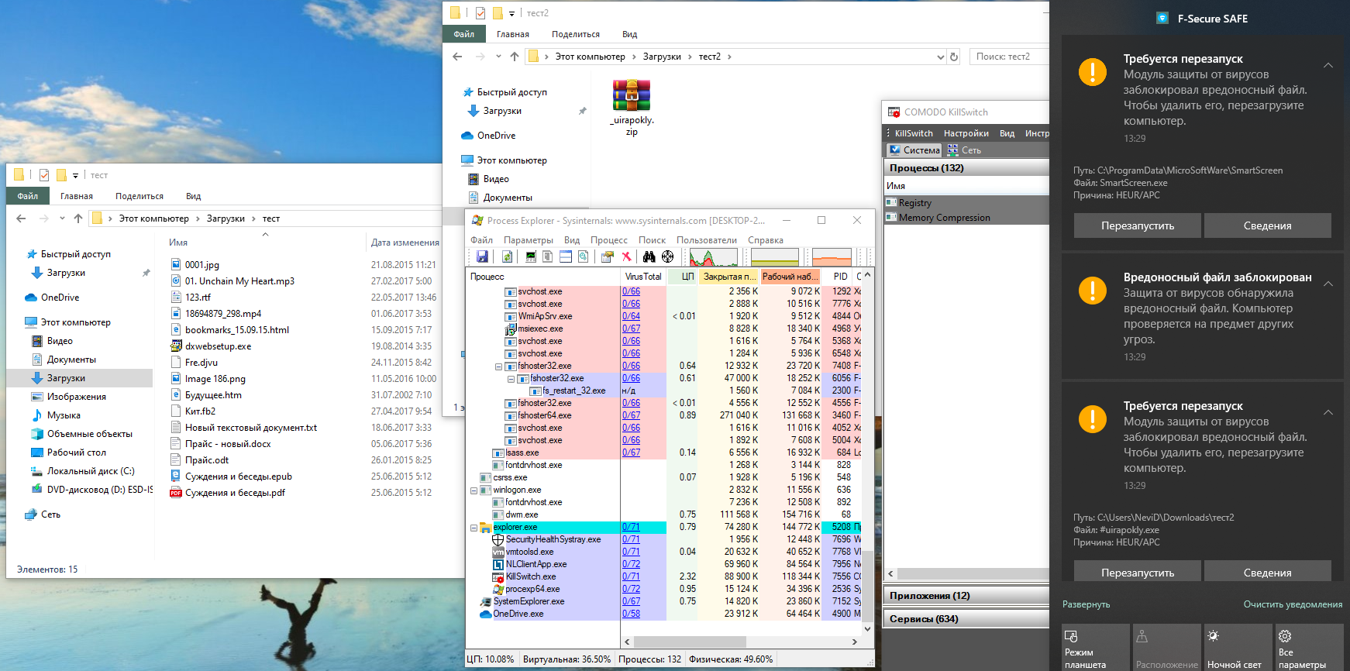
Task: Click the Refresh icon in Process Explorer toolbar
Action: coord(507,256)
